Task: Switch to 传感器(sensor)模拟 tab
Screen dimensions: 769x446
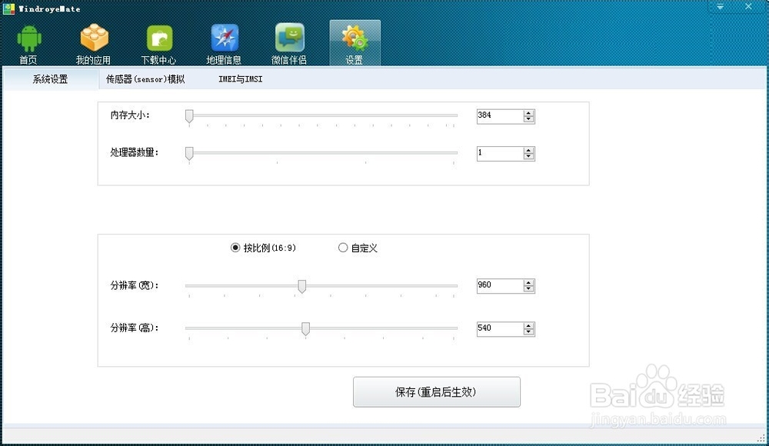Action: (145, 79)
